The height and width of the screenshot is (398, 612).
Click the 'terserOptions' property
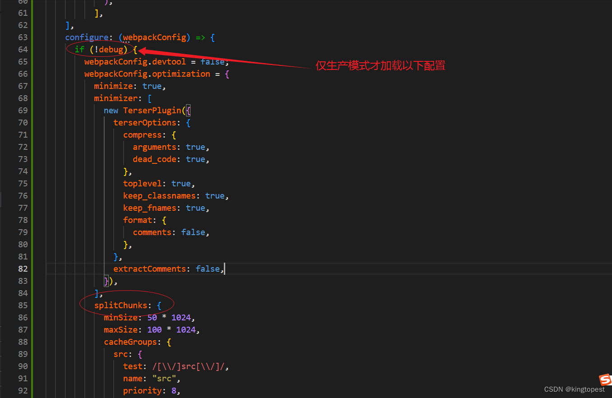[x=145, y=122]
